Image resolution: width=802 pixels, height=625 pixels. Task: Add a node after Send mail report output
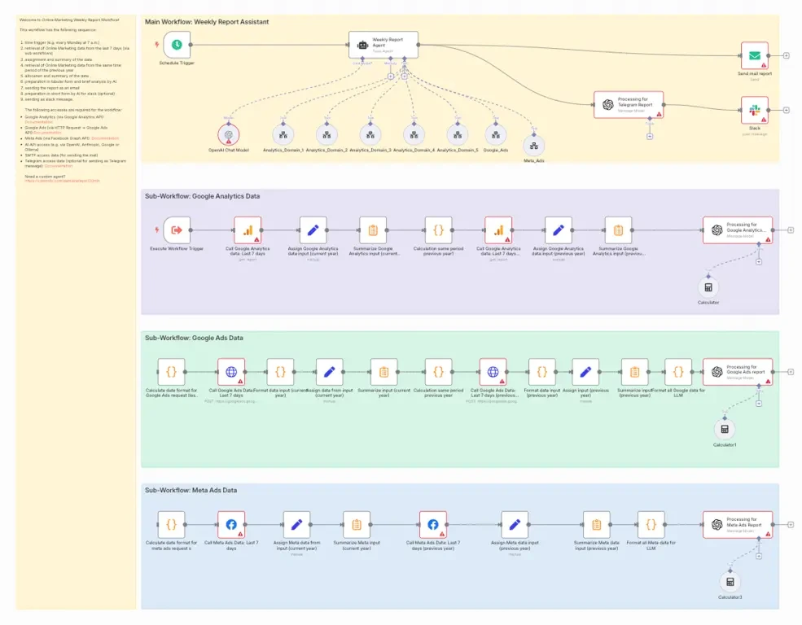[787, 55]
